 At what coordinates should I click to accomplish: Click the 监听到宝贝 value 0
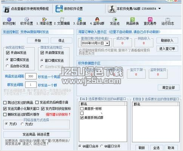coord(158,74)
